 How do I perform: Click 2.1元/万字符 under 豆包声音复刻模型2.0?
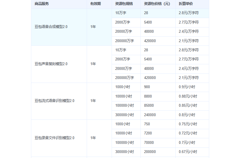pyautogui.click(x=192, y=78)
